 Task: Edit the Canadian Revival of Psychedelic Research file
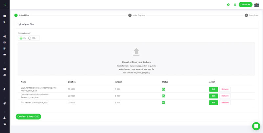coord(213,96)
